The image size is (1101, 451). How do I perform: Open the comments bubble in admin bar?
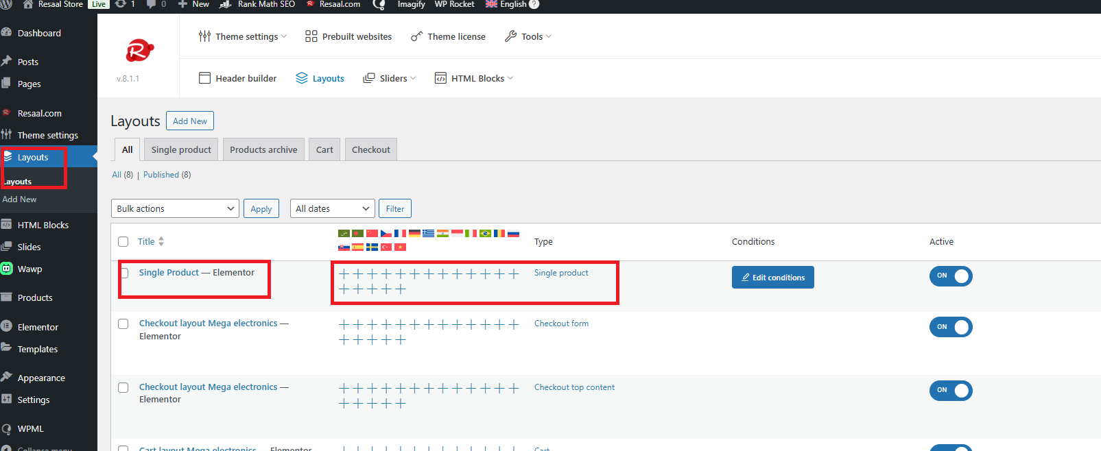156,4
